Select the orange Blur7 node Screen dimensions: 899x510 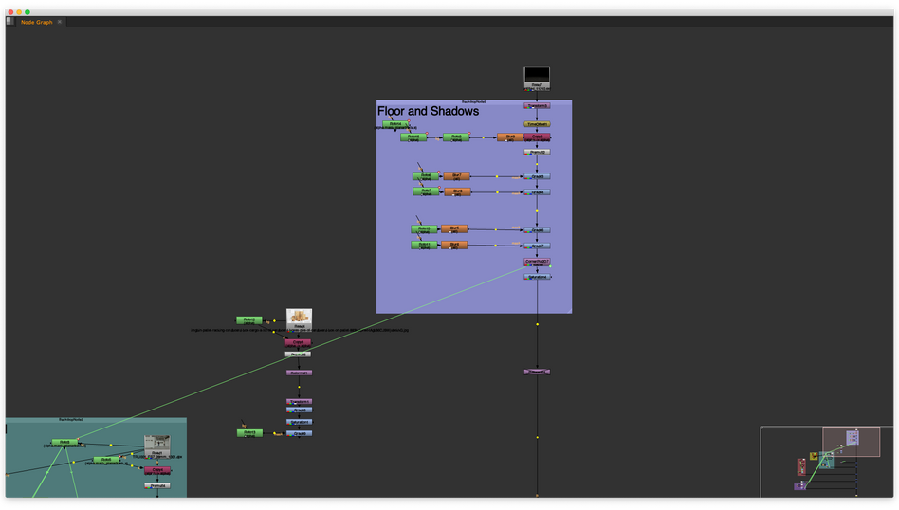(x=457, y=176)
